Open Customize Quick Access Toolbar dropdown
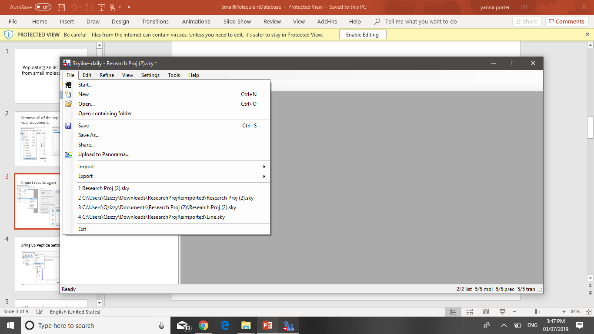 pos(129,7)
